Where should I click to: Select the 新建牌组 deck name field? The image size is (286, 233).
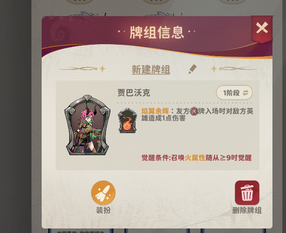151,69
